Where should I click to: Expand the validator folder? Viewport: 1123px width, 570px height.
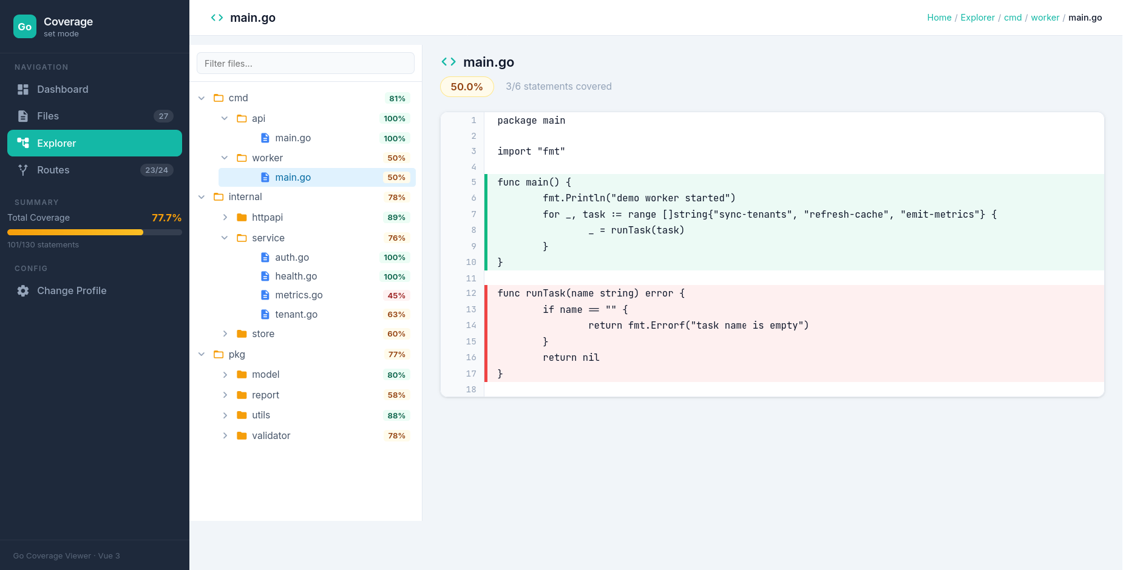(x=225, y=435)
